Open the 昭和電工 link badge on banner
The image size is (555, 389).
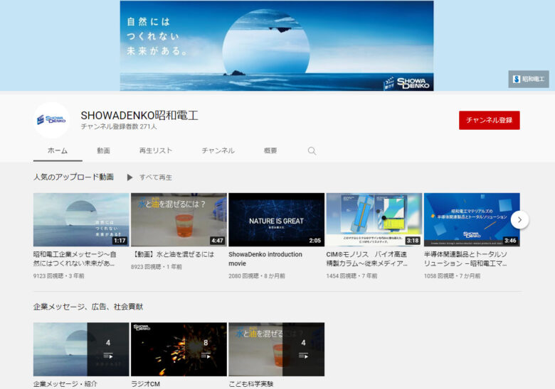click(x=529, y=79)
